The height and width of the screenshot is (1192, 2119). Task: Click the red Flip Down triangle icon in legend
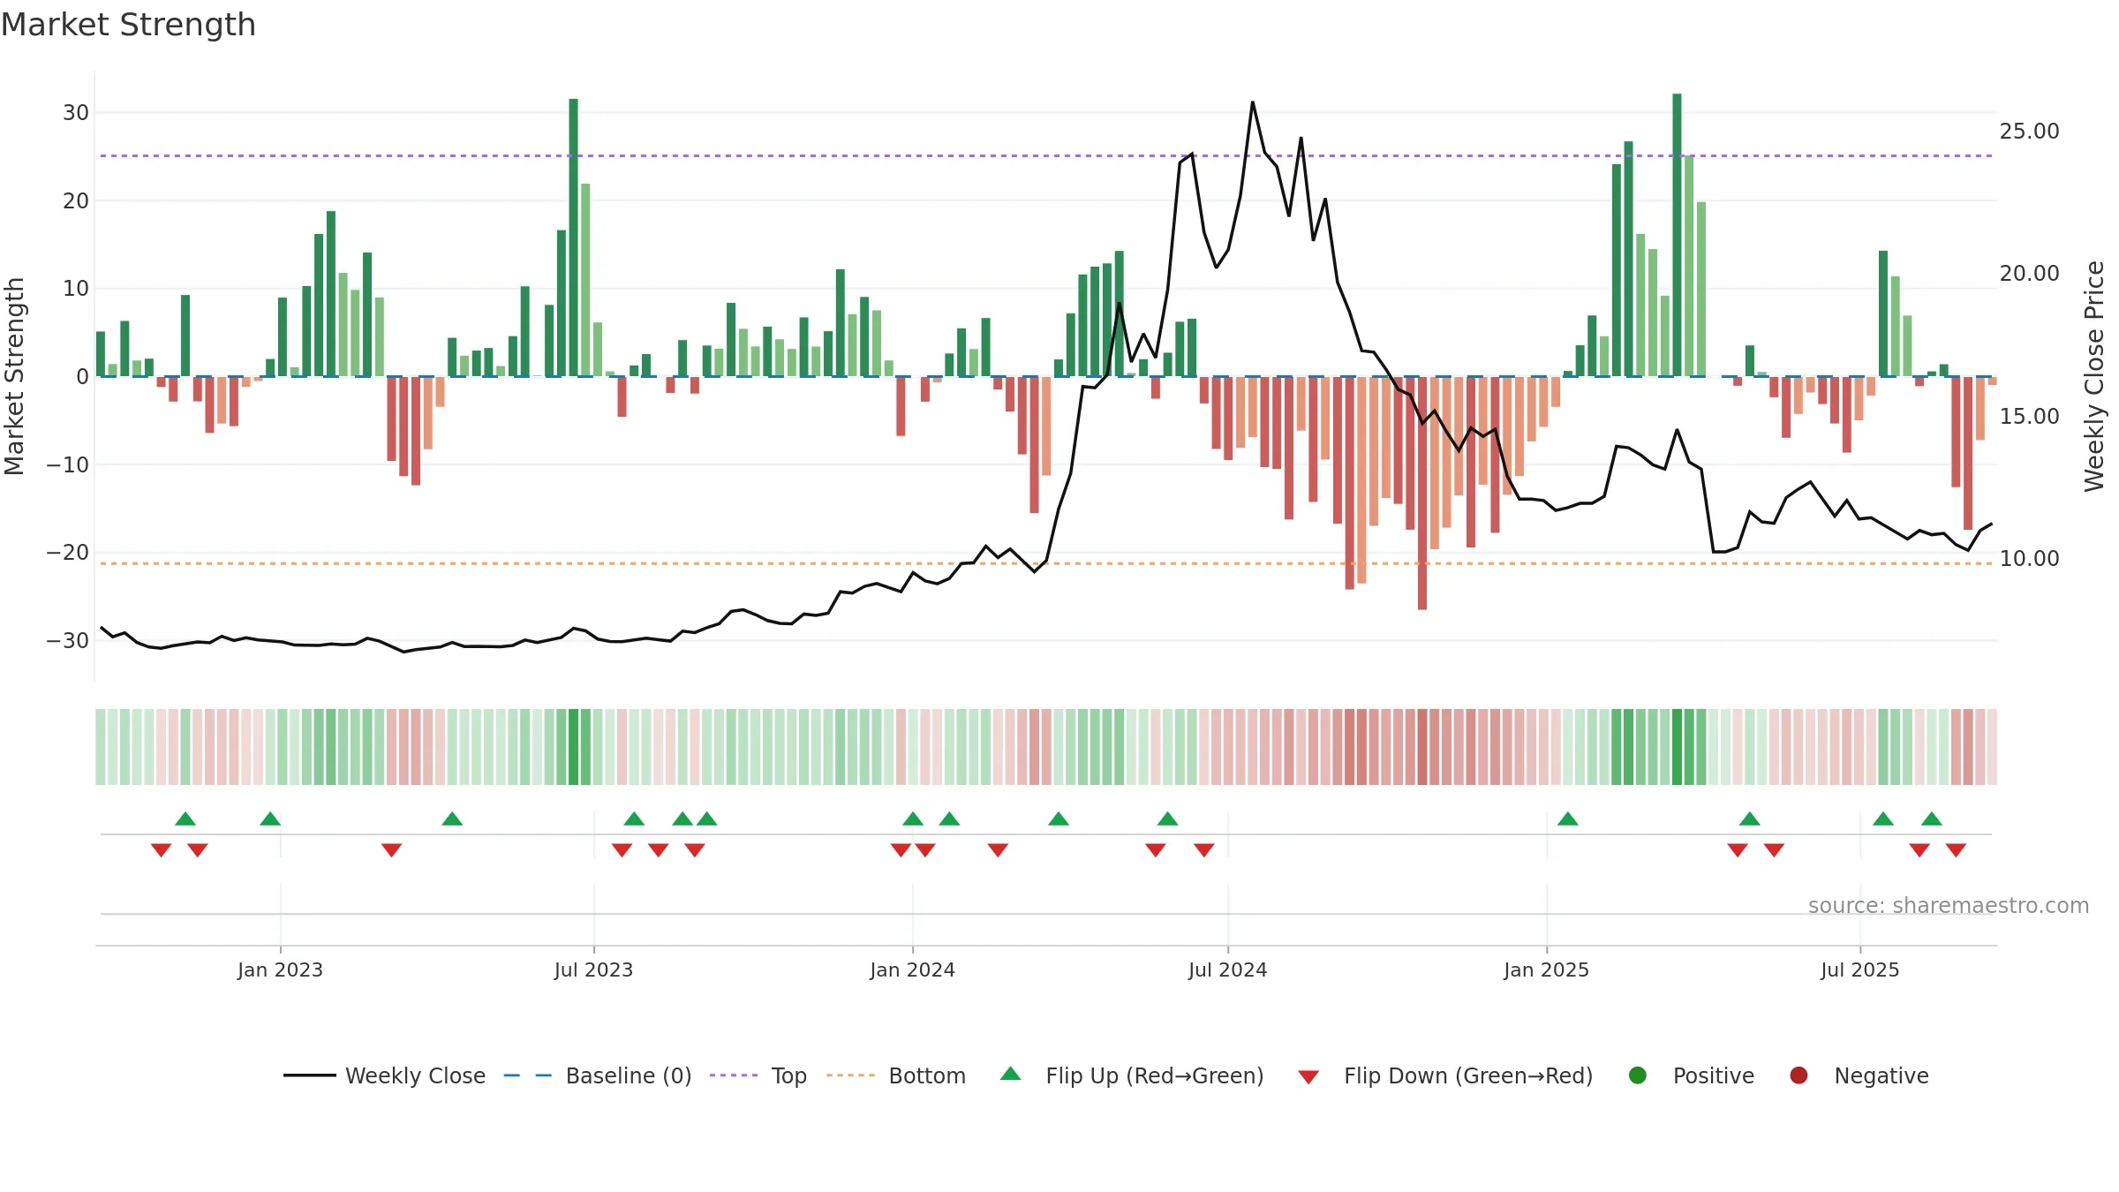click(x=1309, y=1077)
